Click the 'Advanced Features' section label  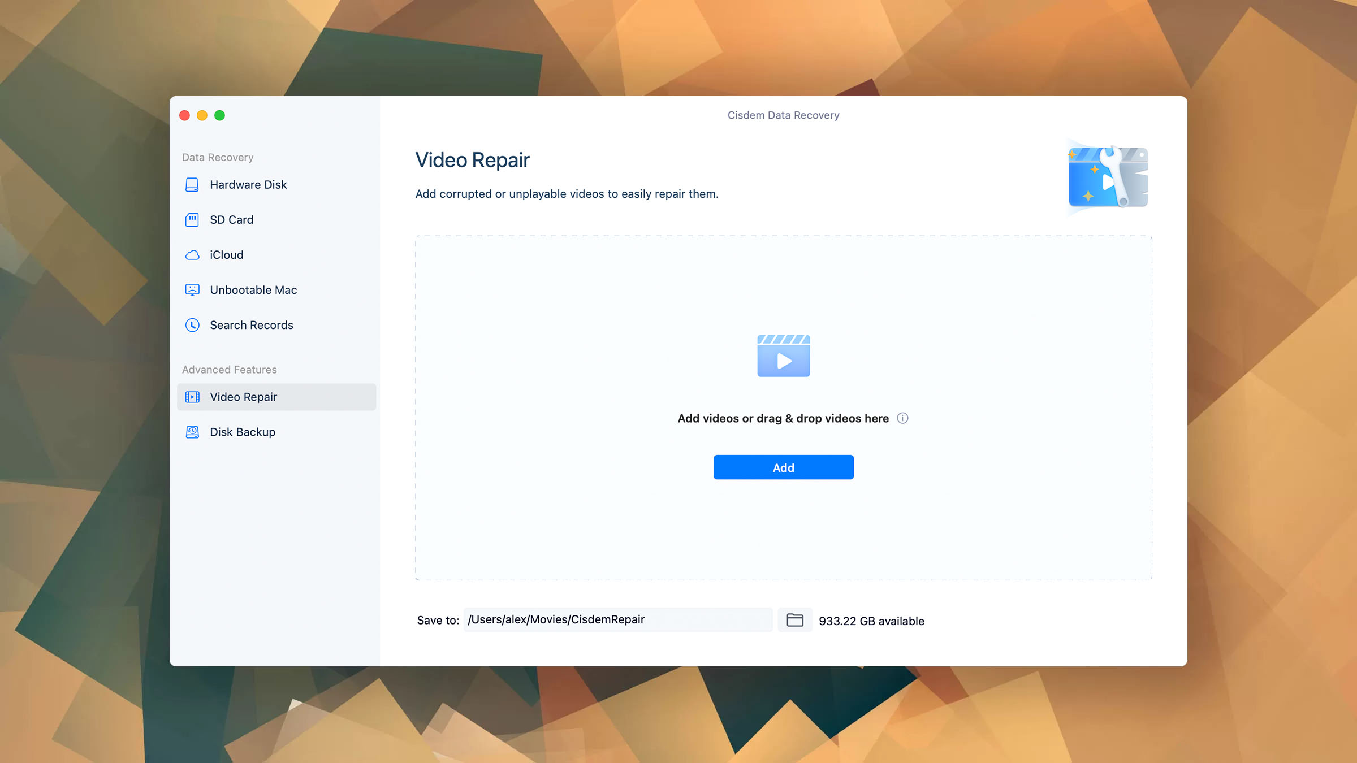[x=230, y=370]
